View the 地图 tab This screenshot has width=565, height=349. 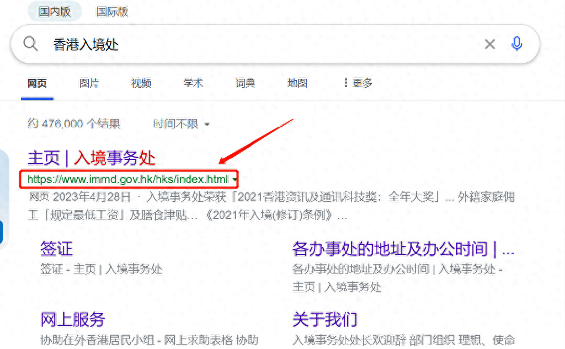point(297,83)
